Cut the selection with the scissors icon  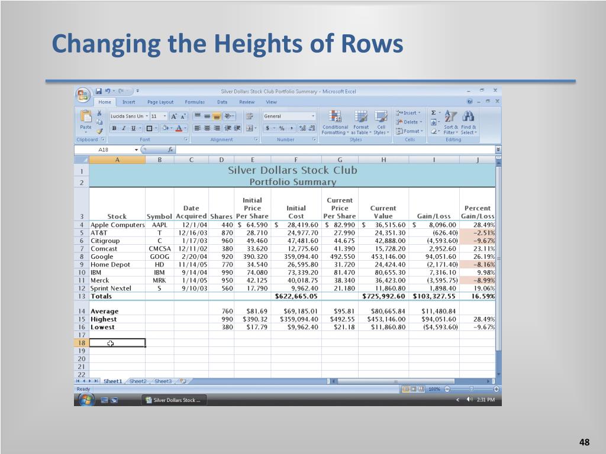pos(99,113)
